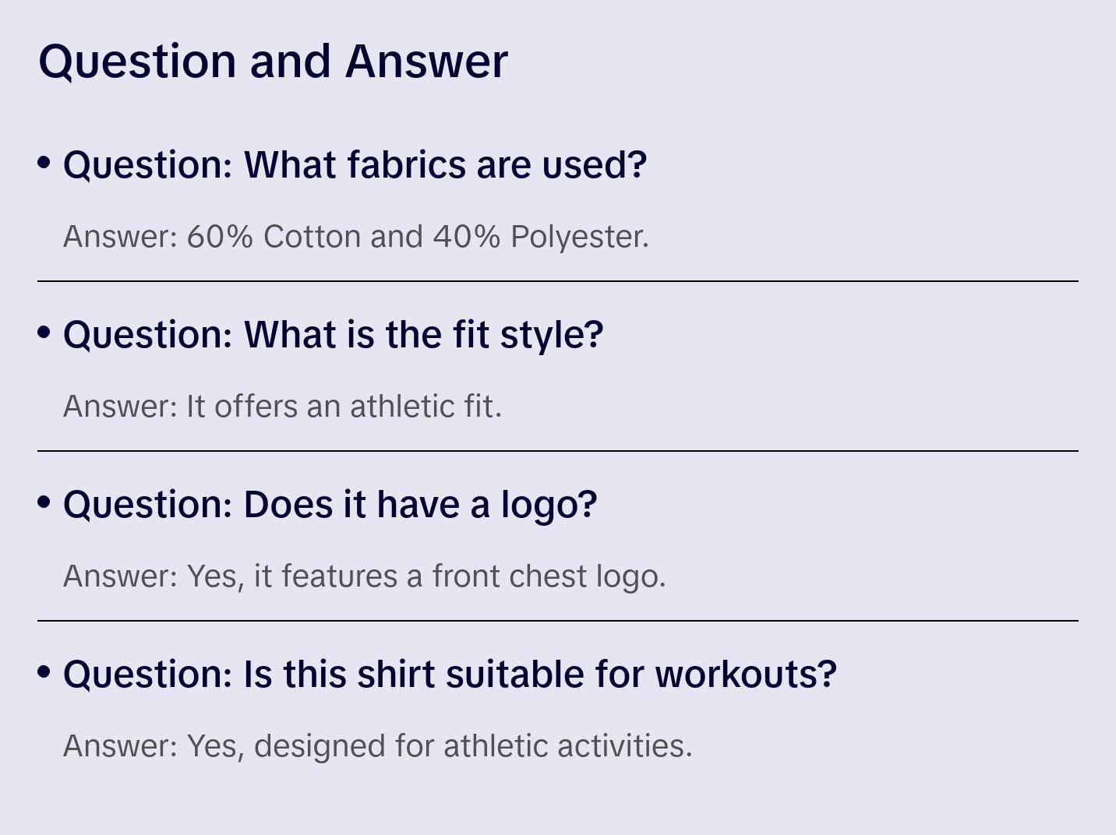The width and height of the screenshot is (1116, 835).
Task: Click the bullet beside the fit style question
Action: coord(44,333)
